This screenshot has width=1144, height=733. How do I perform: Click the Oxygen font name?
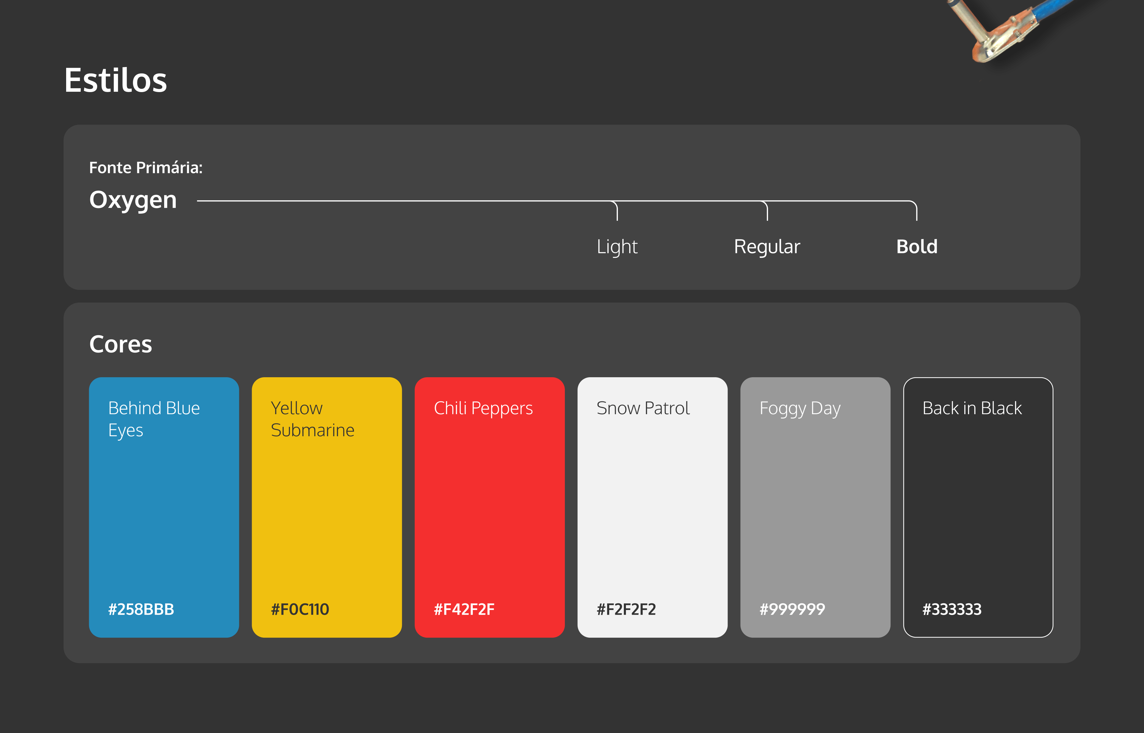(x=133, y=200)
